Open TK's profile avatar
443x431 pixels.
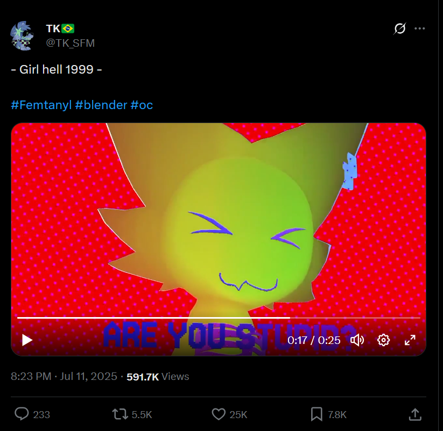tap(22, 36)
